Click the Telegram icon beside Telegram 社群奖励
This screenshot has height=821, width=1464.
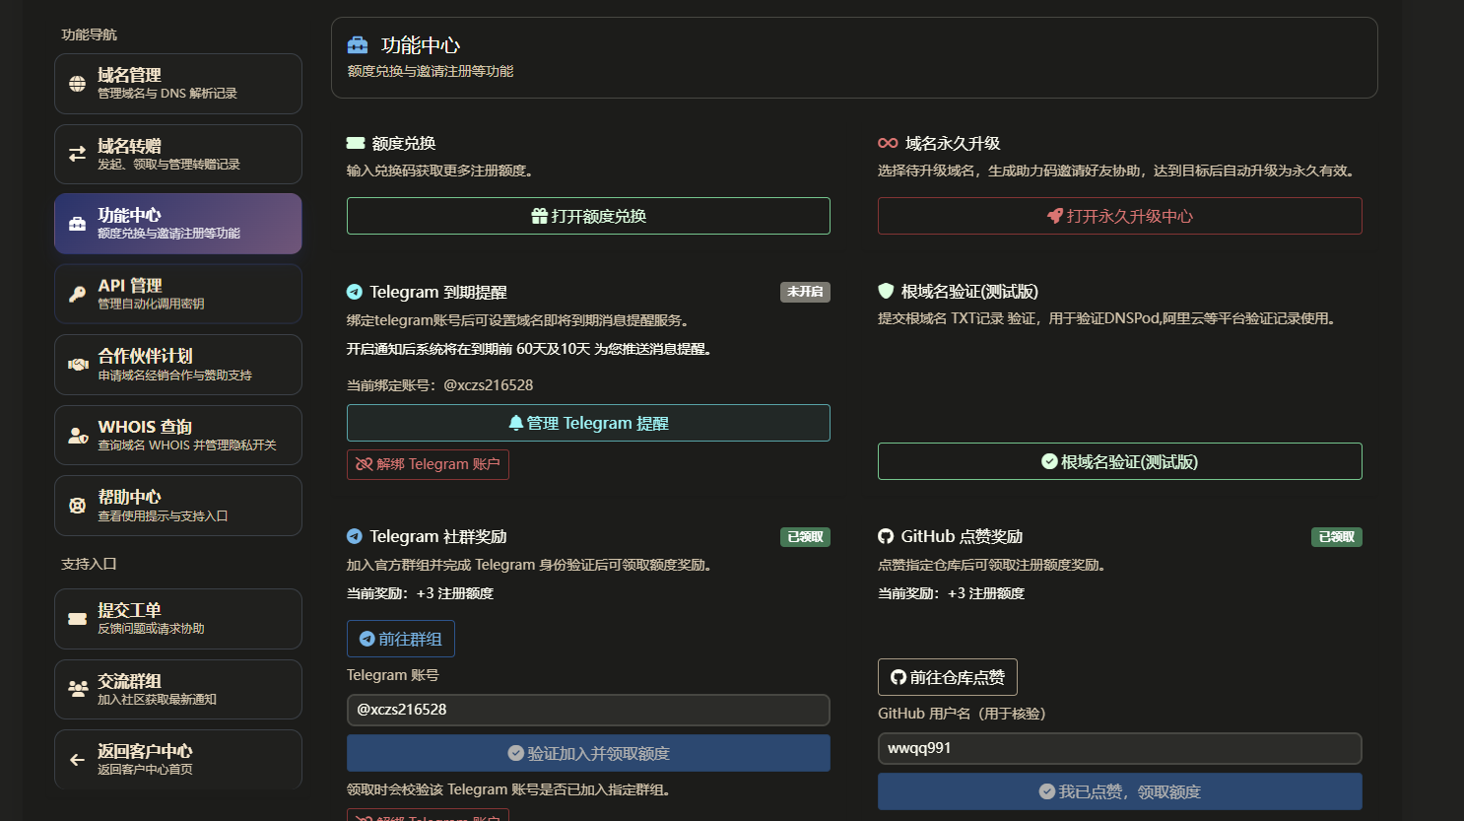tap(355, 536)
